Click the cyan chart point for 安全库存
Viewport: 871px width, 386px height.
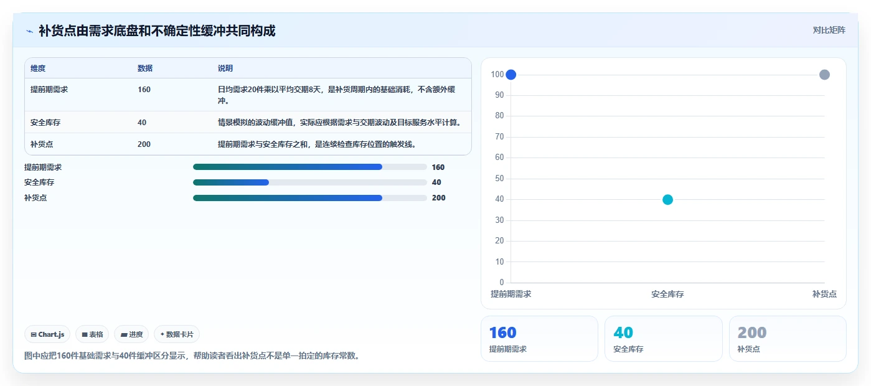pos(667,200)
